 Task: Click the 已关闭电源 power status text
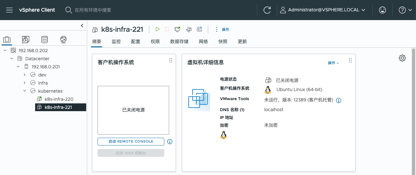(x=287, y=80)
